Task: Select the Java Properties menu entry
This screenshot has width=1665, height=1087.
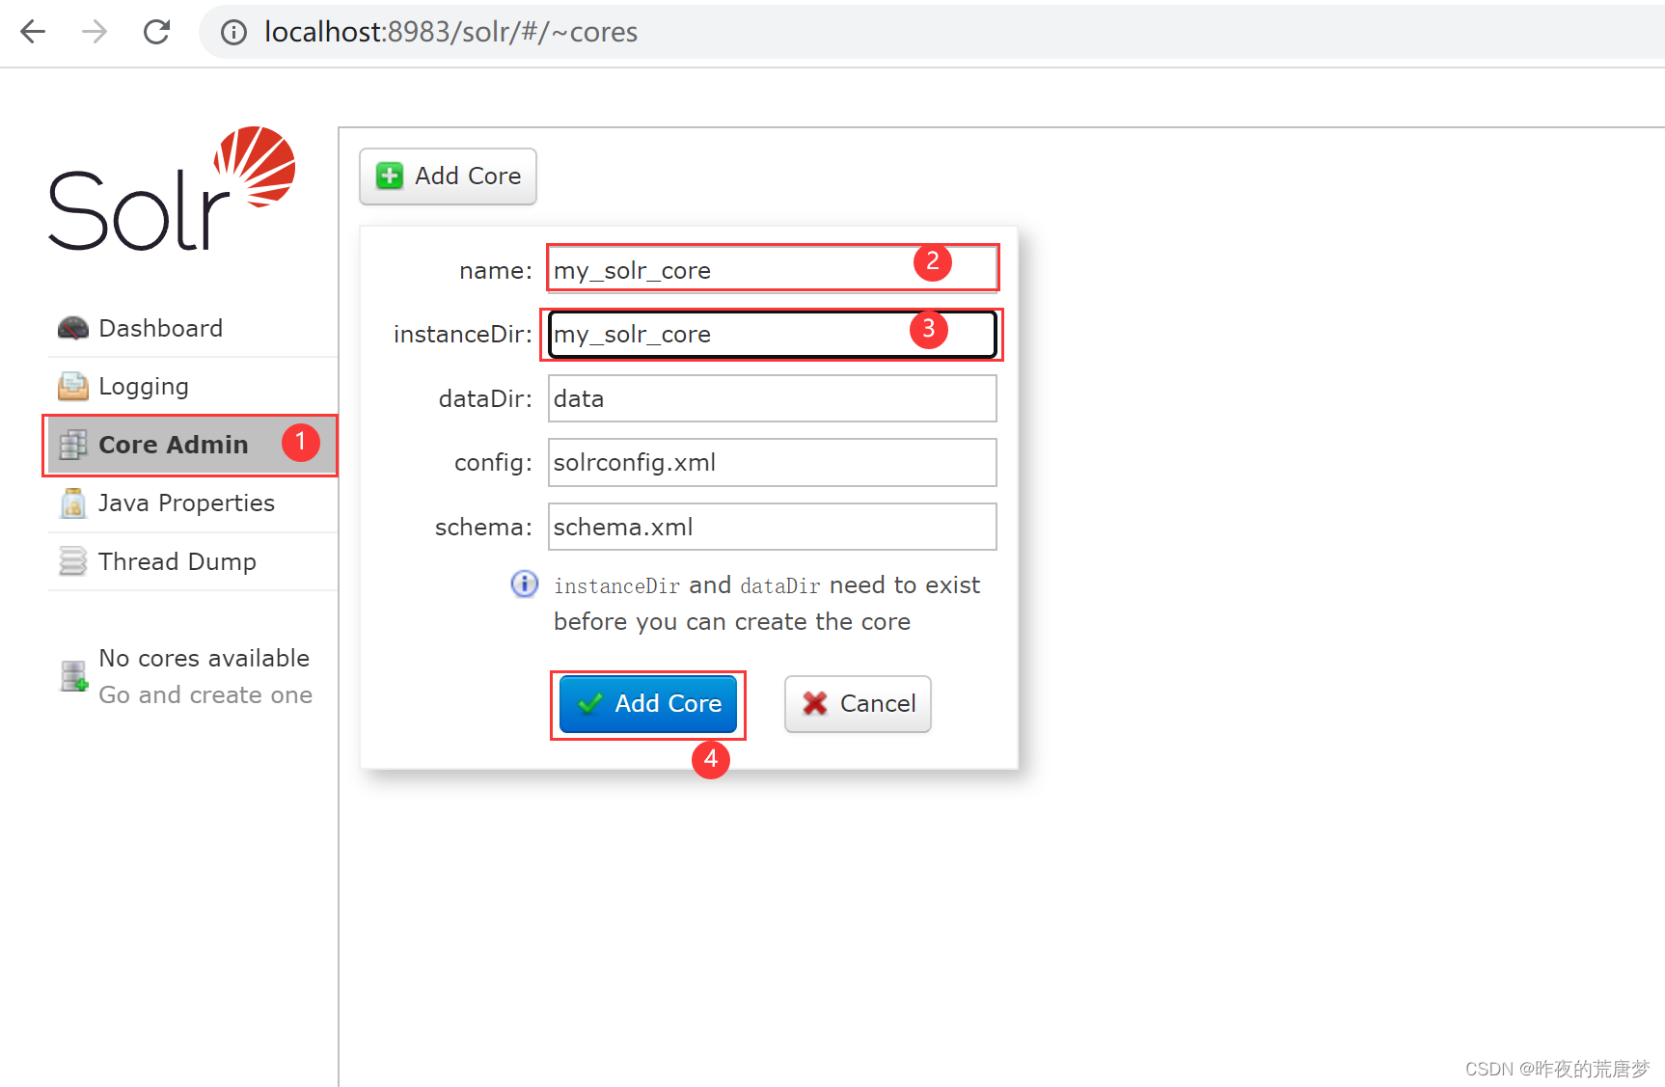Action: 185,503
